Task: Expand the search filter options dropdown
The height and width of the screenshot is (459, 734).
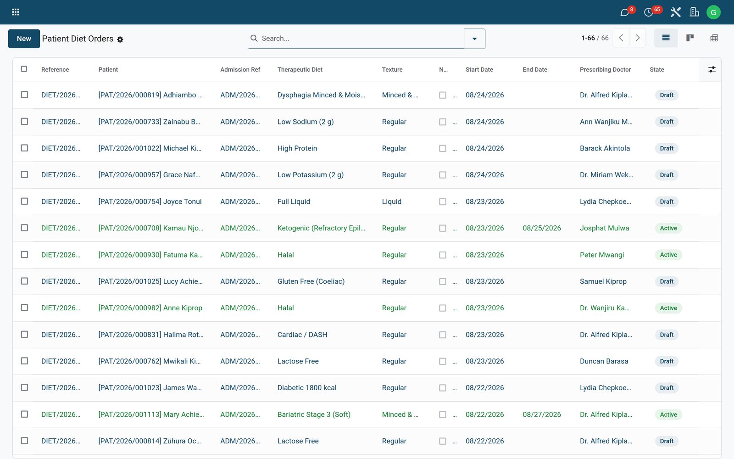Action: point(474,39)
